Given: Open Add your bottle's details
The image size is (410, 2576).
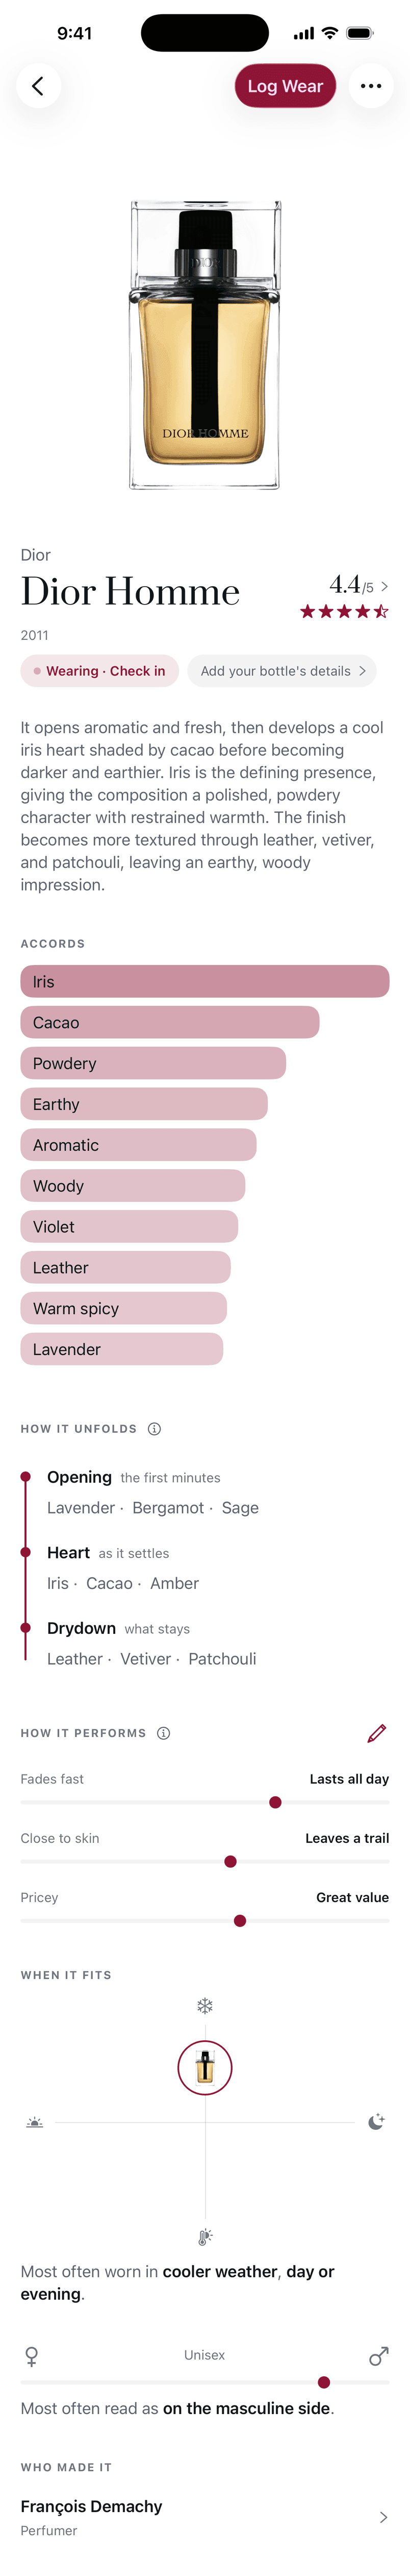Looking at the screenshot, I should pos(283,671).
